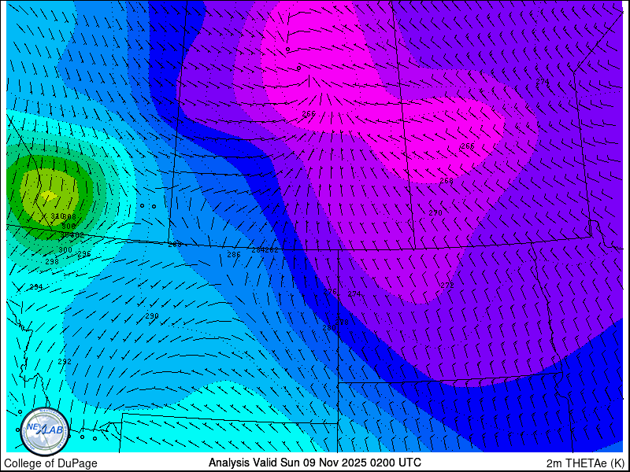Select the 280 contour label

click(329, 328)
